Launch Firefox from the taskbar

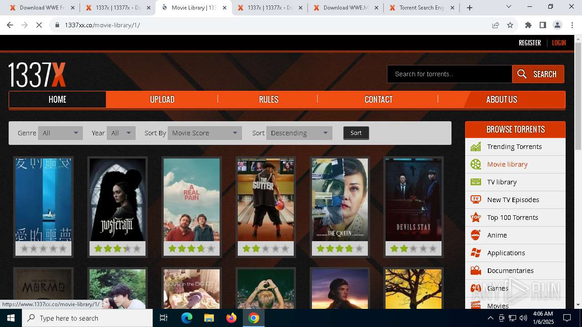click(231, 318)
